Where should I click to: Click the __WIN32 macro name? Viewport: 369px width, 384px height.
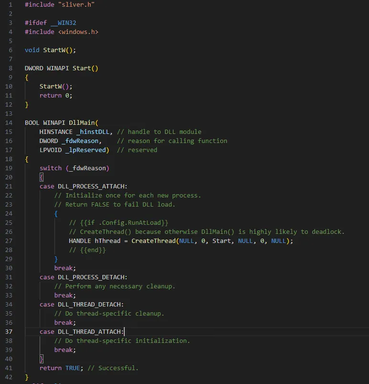pyautogui.click(x=64, y=23)
